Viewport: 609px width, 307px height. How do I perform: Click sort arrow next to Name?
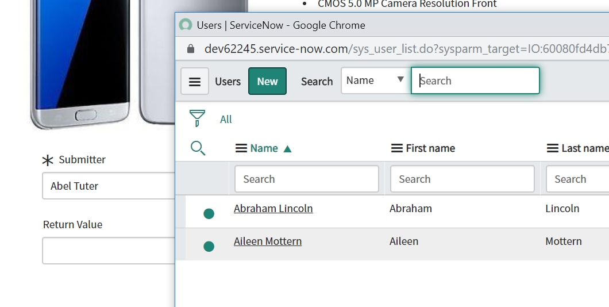(x=287, y=148)
